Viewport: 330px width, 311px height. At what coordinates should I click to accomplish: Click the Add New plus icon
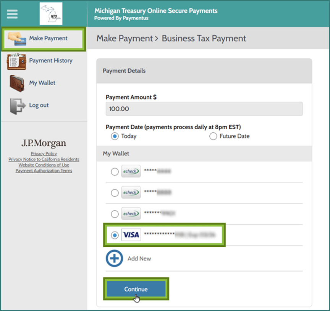pyautogui.click(x=114, y=258)
